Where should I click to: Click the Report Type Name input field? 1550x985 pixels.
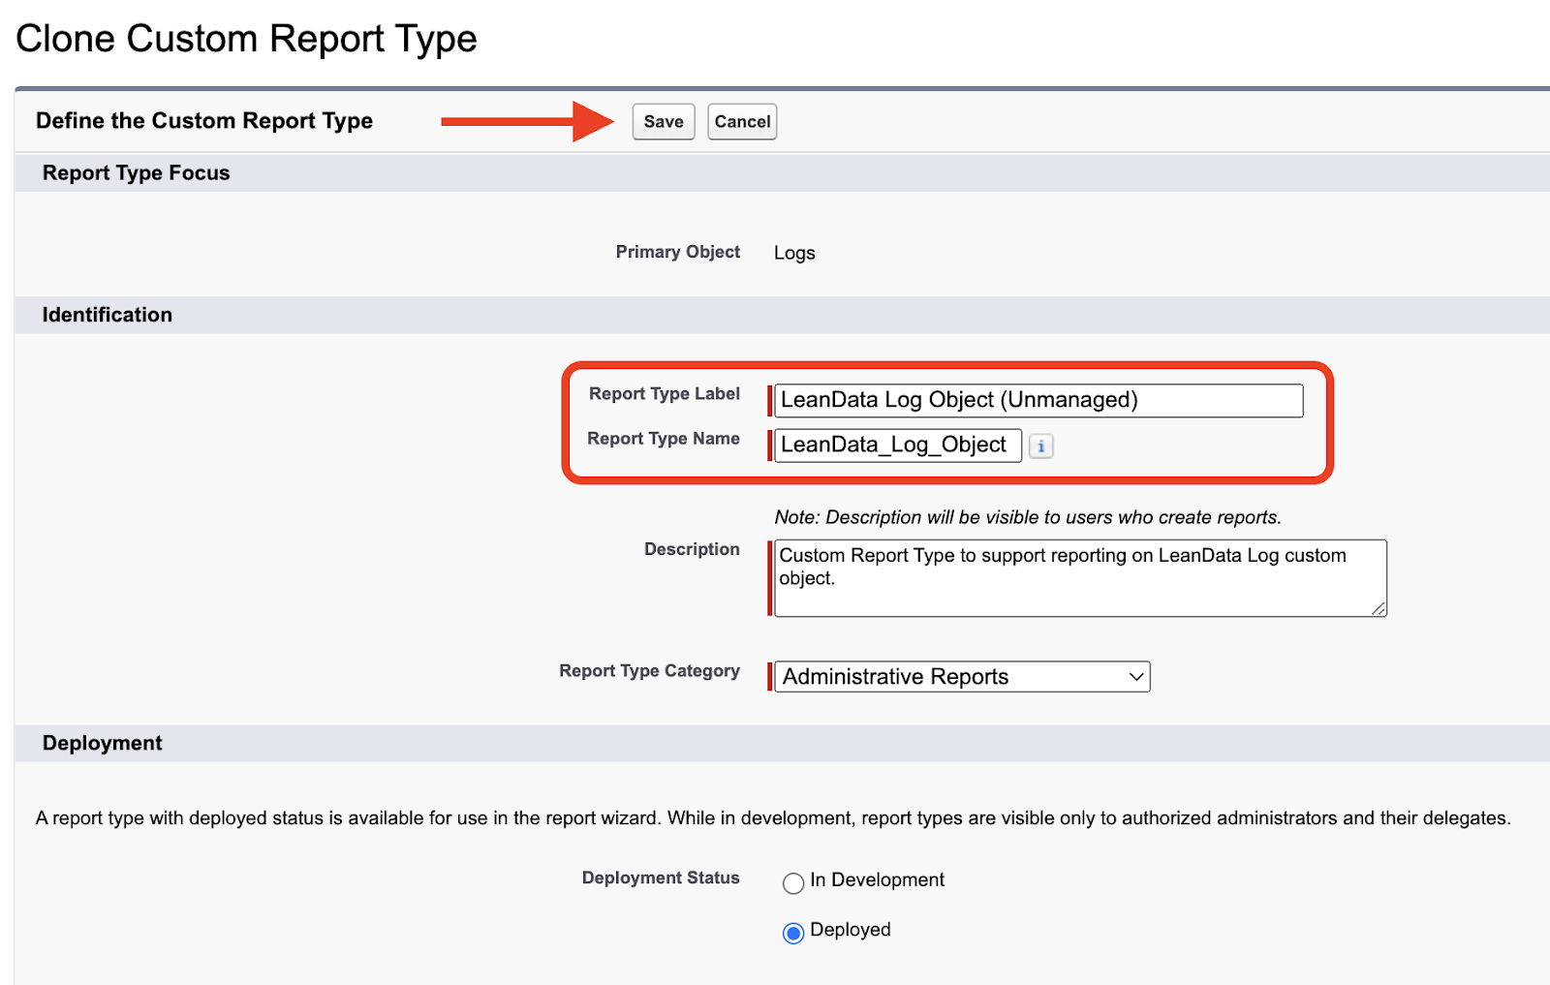(x=898, y=445)
